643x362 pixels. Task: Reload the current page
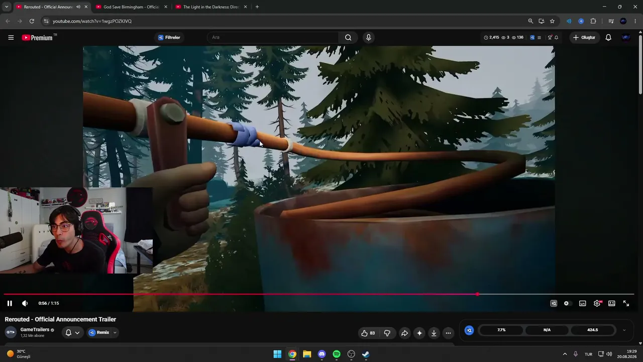pyautogui.click(x=32, y=21)
